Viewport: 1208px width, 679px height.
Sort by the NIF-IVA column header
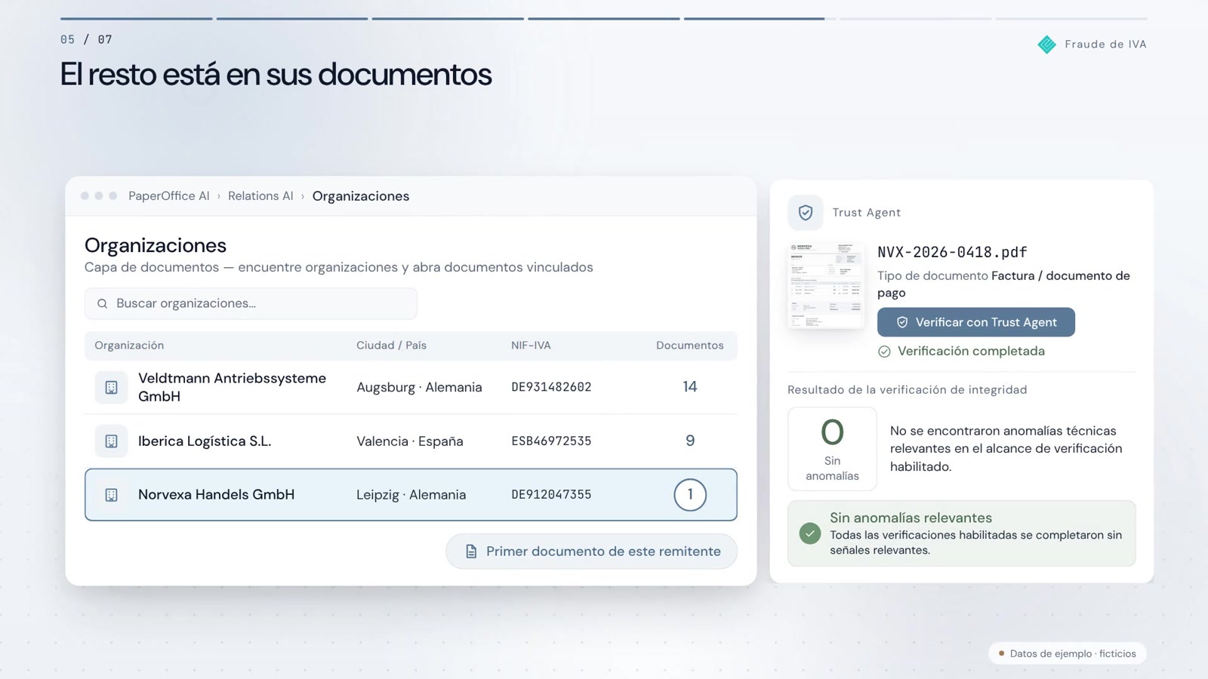click(x=531, y=346)
